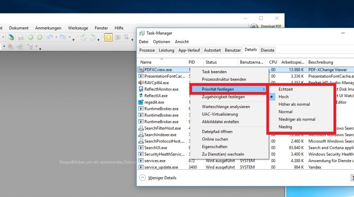This screenshot has height=197, width=354.
Task: Switch to the Autostart tab
Action: pos(213,50)
